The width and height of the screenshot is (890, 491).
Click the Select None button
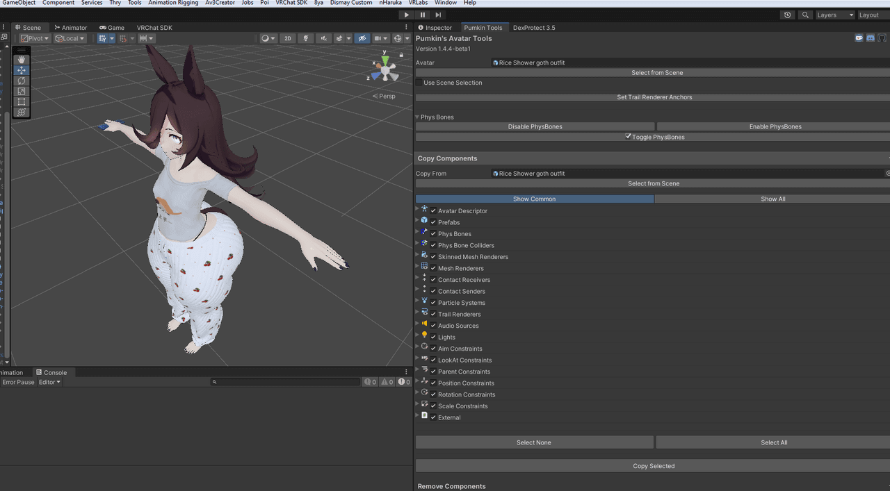tap(534, 442)
